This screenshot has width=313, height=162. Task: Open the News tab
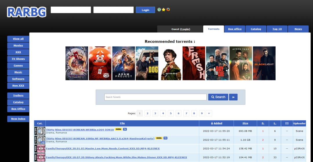(x=298, y=29)
